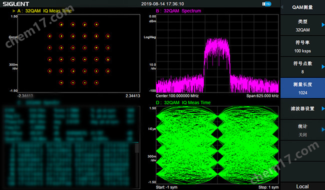Click the symbol table scrollbar thumb
The height and width of the screenshot is (190, 325).
(137, 148)
